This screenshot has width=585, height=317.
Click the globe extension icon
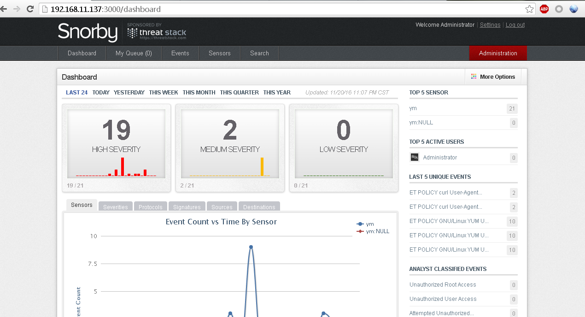click(573, 9)
